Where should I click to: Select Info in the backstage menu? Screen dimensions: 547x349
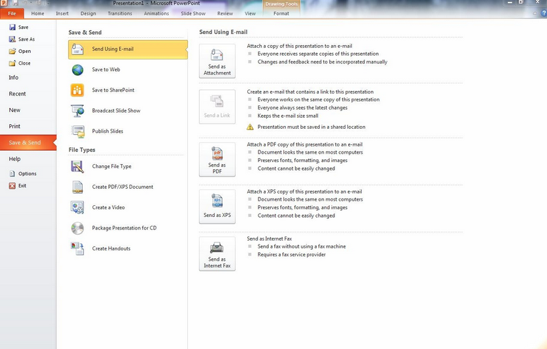pos(14,78)
